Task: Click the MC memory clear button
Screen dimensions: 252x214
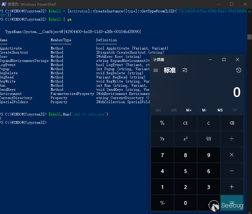Action: point(158,110)
